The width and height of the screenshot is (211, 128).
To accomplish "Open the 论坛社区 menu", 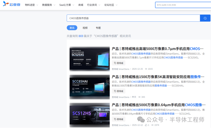I will 109,5.
